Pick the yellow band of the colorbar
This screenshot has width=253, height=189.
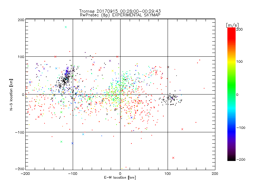(231, 62)
